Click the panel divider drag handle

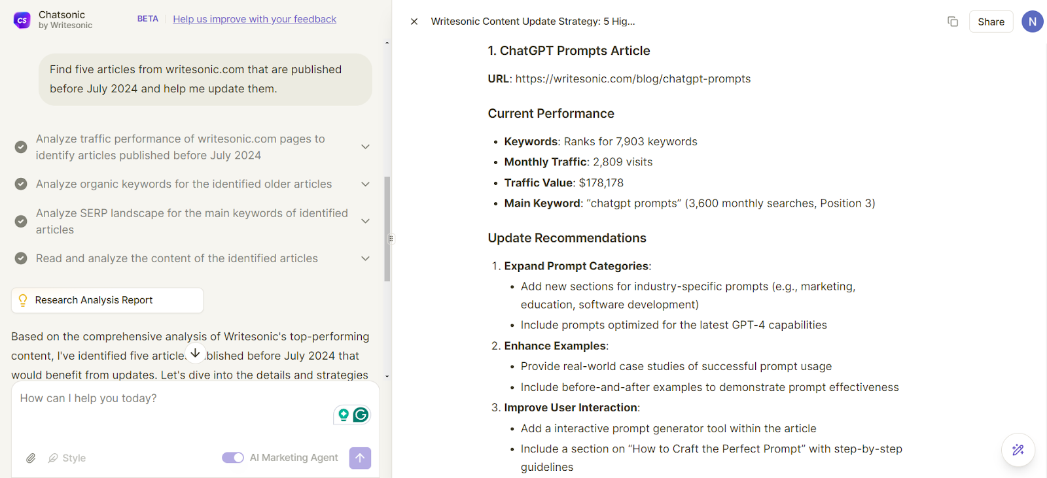(391, 239)
